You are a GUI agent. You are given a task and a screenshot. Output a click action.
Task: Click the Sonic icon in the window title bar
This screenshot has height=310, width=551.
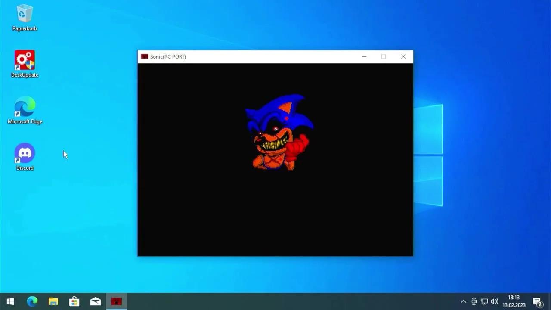[x=144, y=56]
